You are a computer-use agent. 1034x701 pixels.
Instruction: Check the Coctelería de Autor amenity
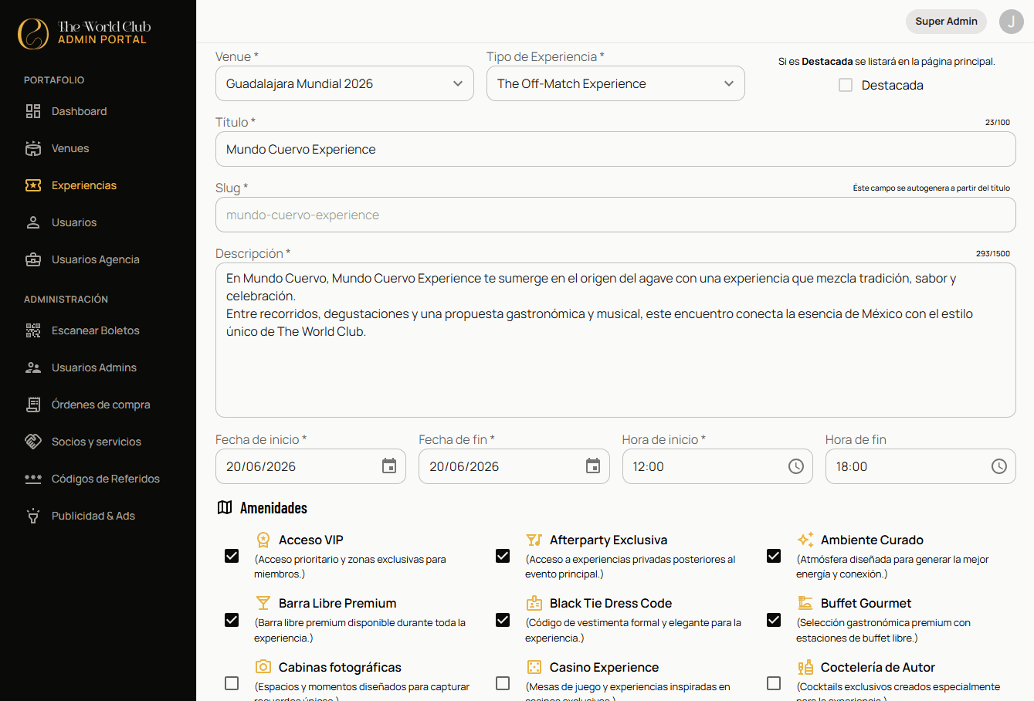(774, 683)
